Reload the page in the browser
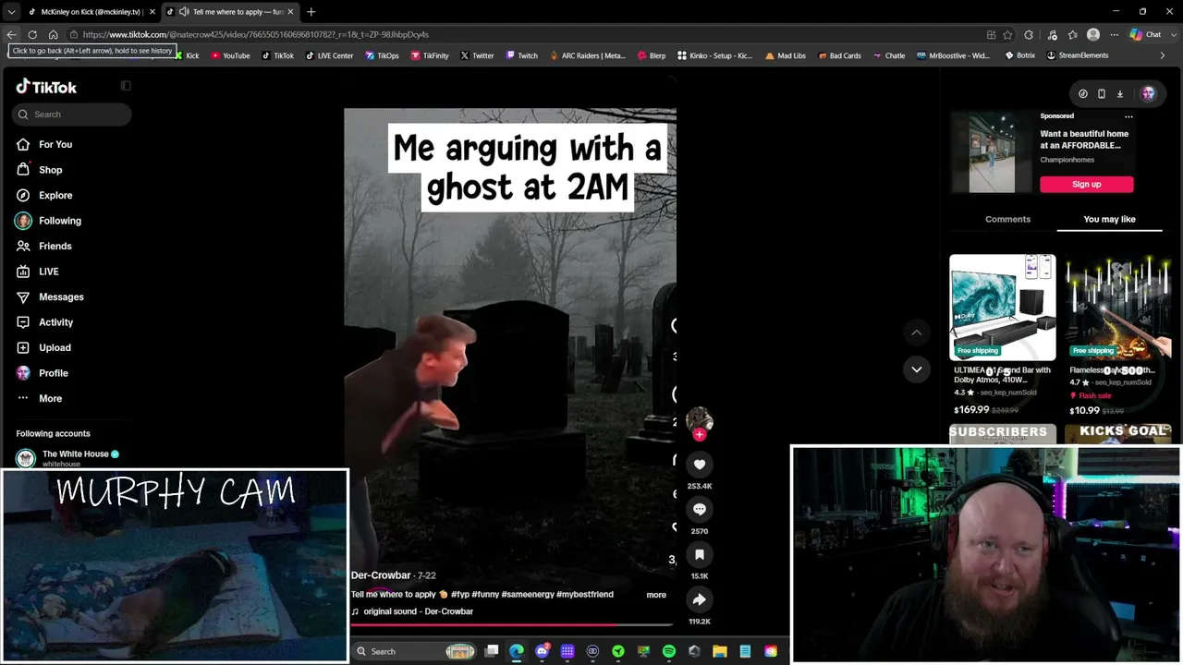 (32, 35)
